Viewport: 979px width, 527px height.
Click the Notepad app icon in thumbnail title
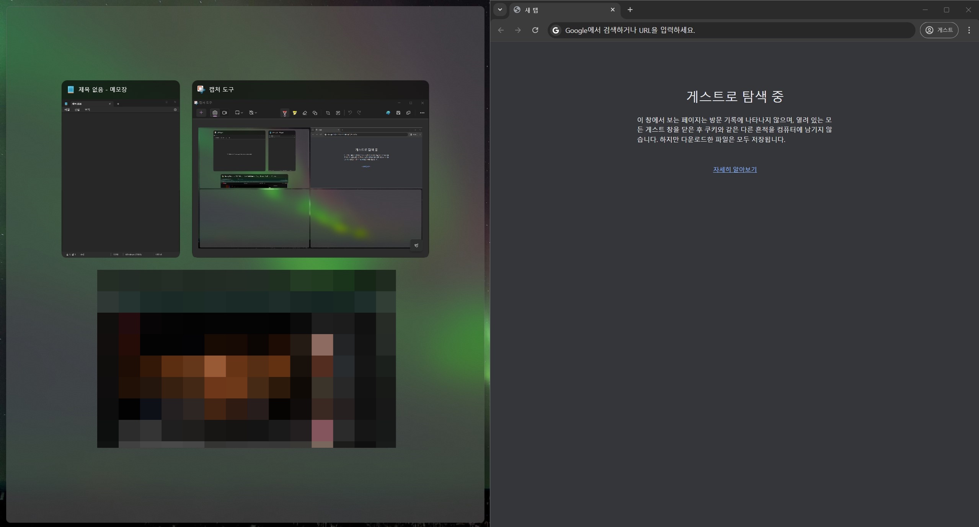click(x=70, y=89)
